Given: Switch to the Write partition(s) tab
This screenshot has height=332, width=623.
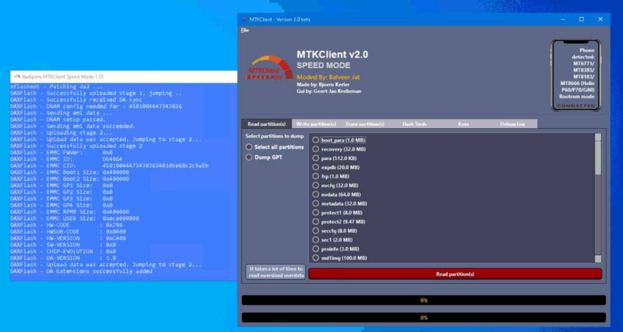Looking at the screenshot, I should (316, 124).
